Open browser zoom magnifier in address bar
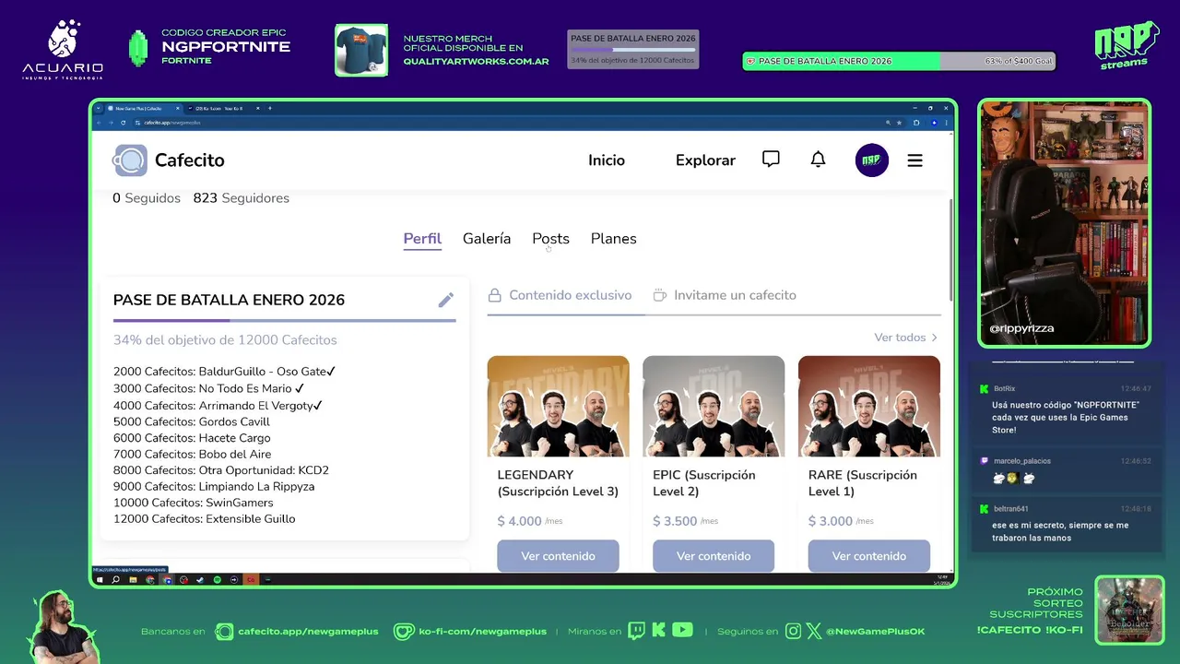Screen dimensions: 1180x664 click(x=889, y=123)
